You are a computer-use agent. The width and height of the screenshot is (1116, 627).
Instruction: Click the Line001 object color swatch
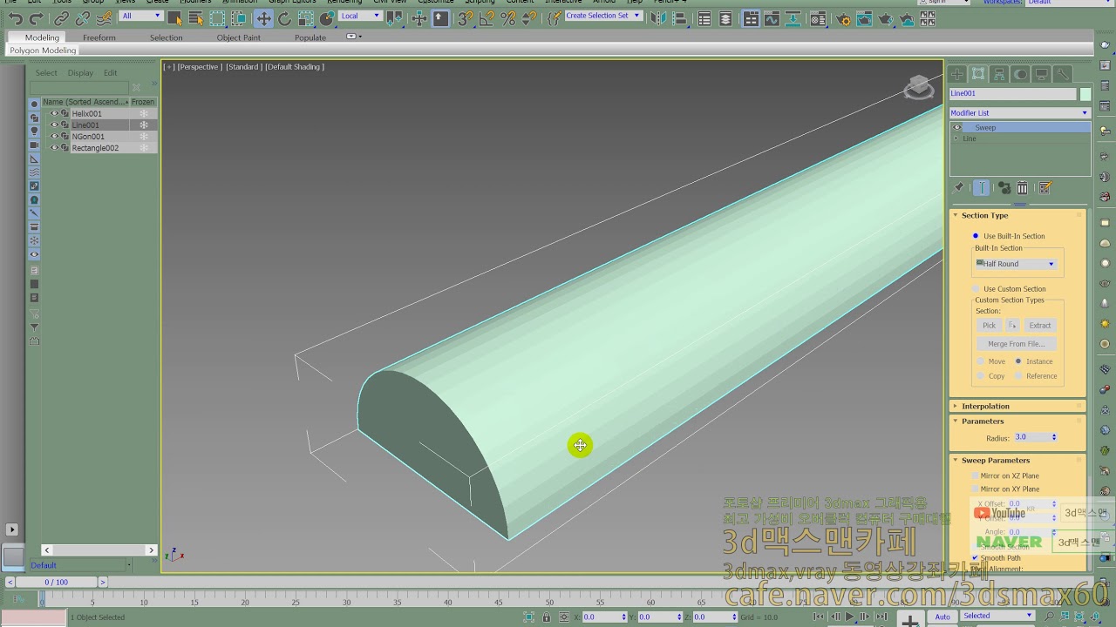1085,94
